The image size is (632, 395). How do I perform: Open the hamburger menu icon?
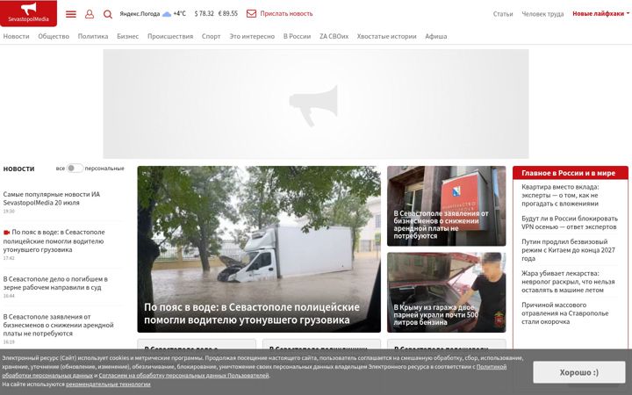click(x=71, y=14)
